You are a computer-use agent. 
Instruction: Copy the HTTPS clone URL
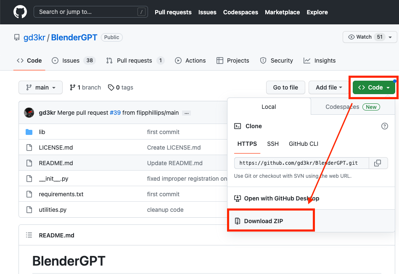coord(378,163)
